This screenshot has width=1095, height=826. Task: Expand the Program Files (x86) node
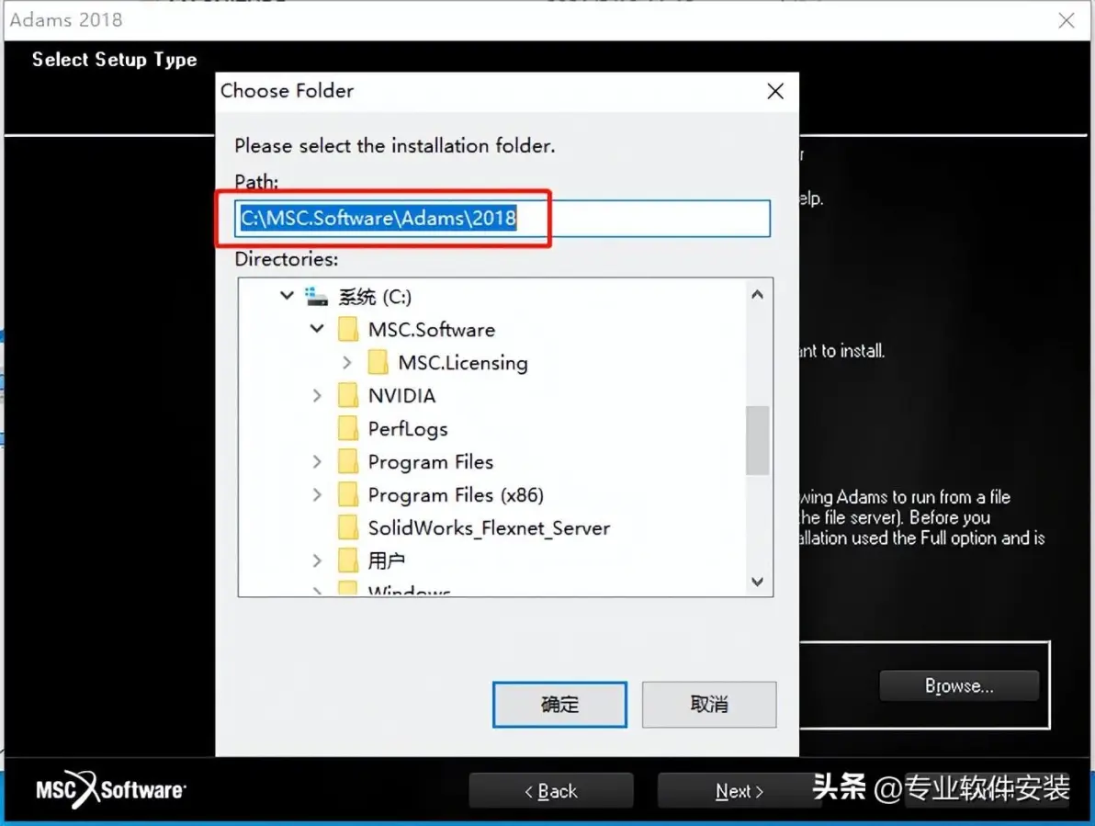tap(317, 494)
